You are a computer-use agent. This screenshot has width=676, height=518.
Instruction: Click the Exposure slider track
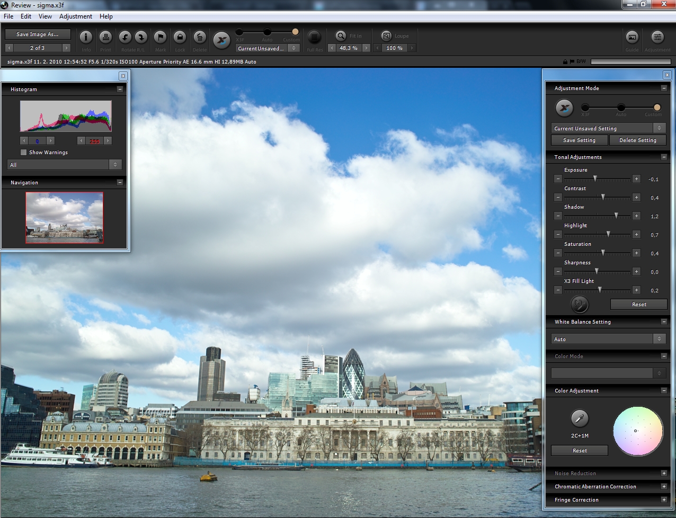coord(597,179)
